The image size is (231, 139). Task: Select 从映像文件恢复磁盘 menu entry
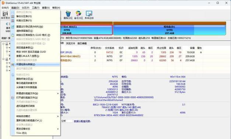[x=35, y=87]
